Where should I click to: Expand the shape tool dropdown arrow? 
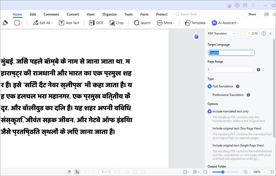[21, 23]
